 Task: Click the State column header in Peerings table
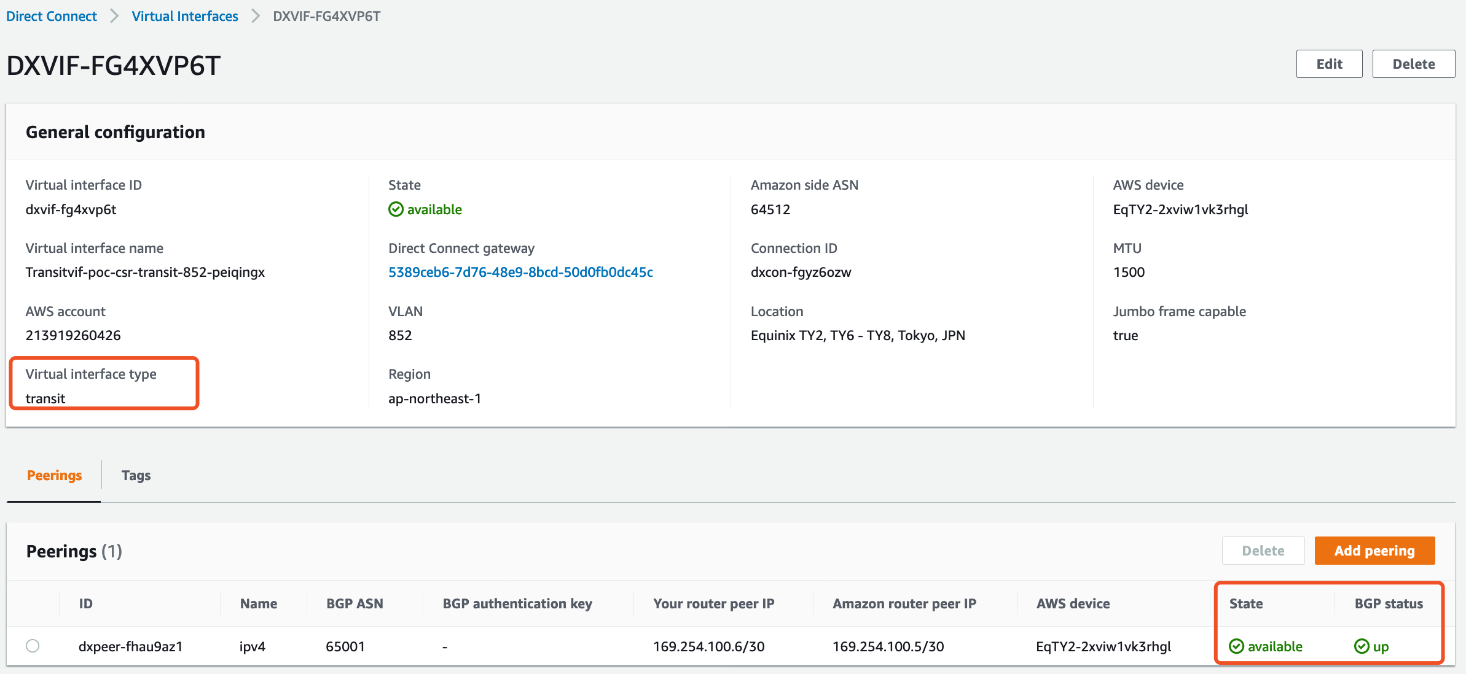click(x=1246, y=603)
